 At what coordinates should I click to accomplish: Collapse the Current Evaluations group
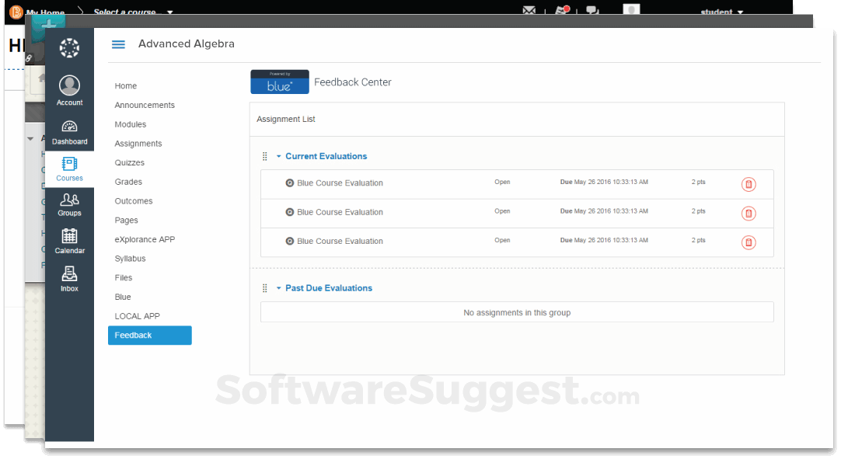[279, 155]
